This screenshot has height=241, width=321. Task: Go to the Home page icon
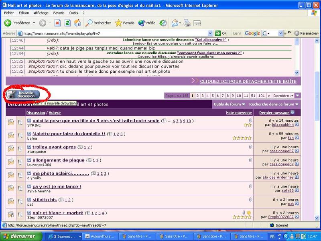[x=77, y=23]
